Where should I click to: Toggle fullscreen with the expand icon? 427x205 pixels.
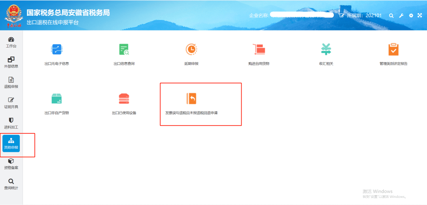(x=420, y=15)
